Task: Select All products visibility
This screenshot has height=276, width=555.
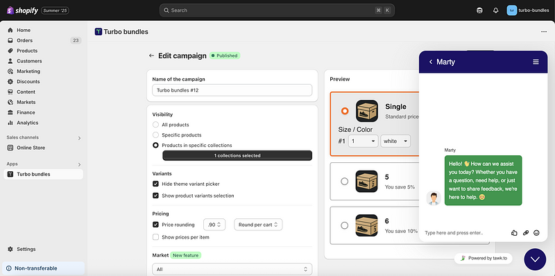Action: [155, 125]
